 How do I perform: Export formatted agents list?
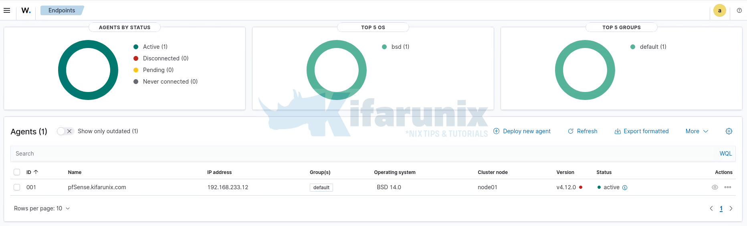(642, 131)
